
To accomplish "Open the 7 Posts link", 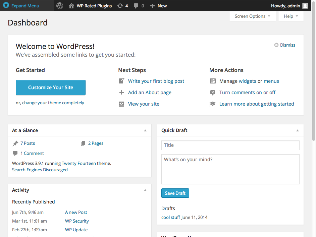I will click(x=28, y=143).
